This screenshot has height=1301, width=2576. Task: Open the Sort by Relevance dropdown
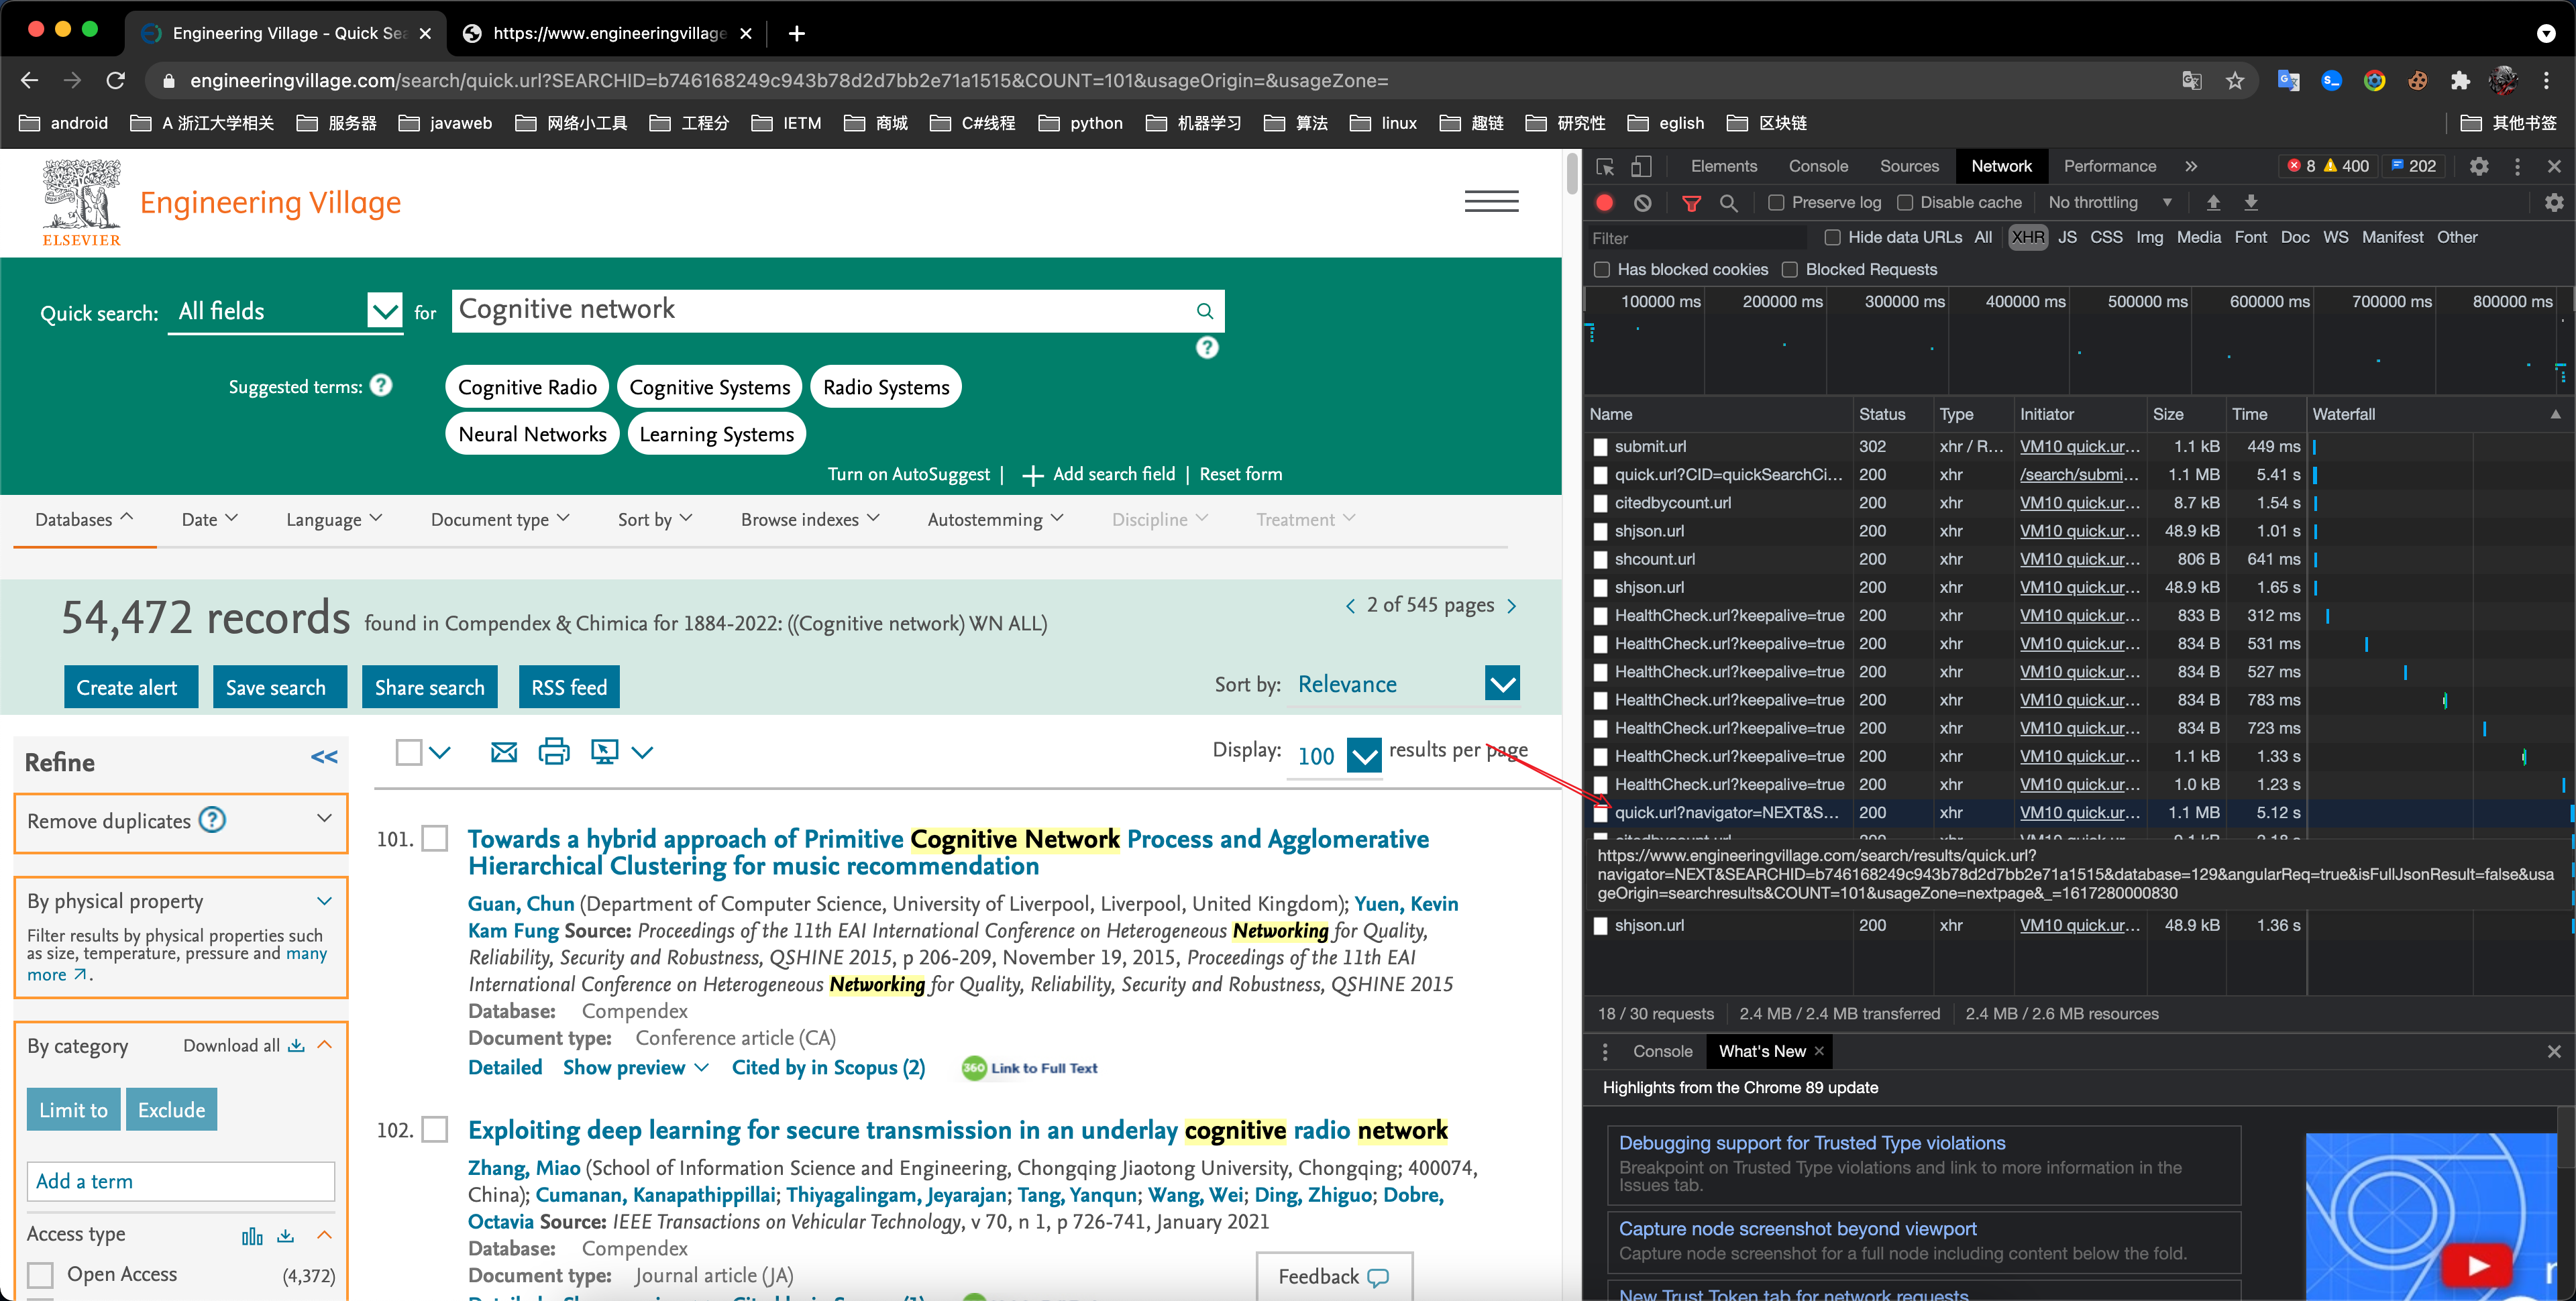pyautogui.click(x=1502, y=685)
